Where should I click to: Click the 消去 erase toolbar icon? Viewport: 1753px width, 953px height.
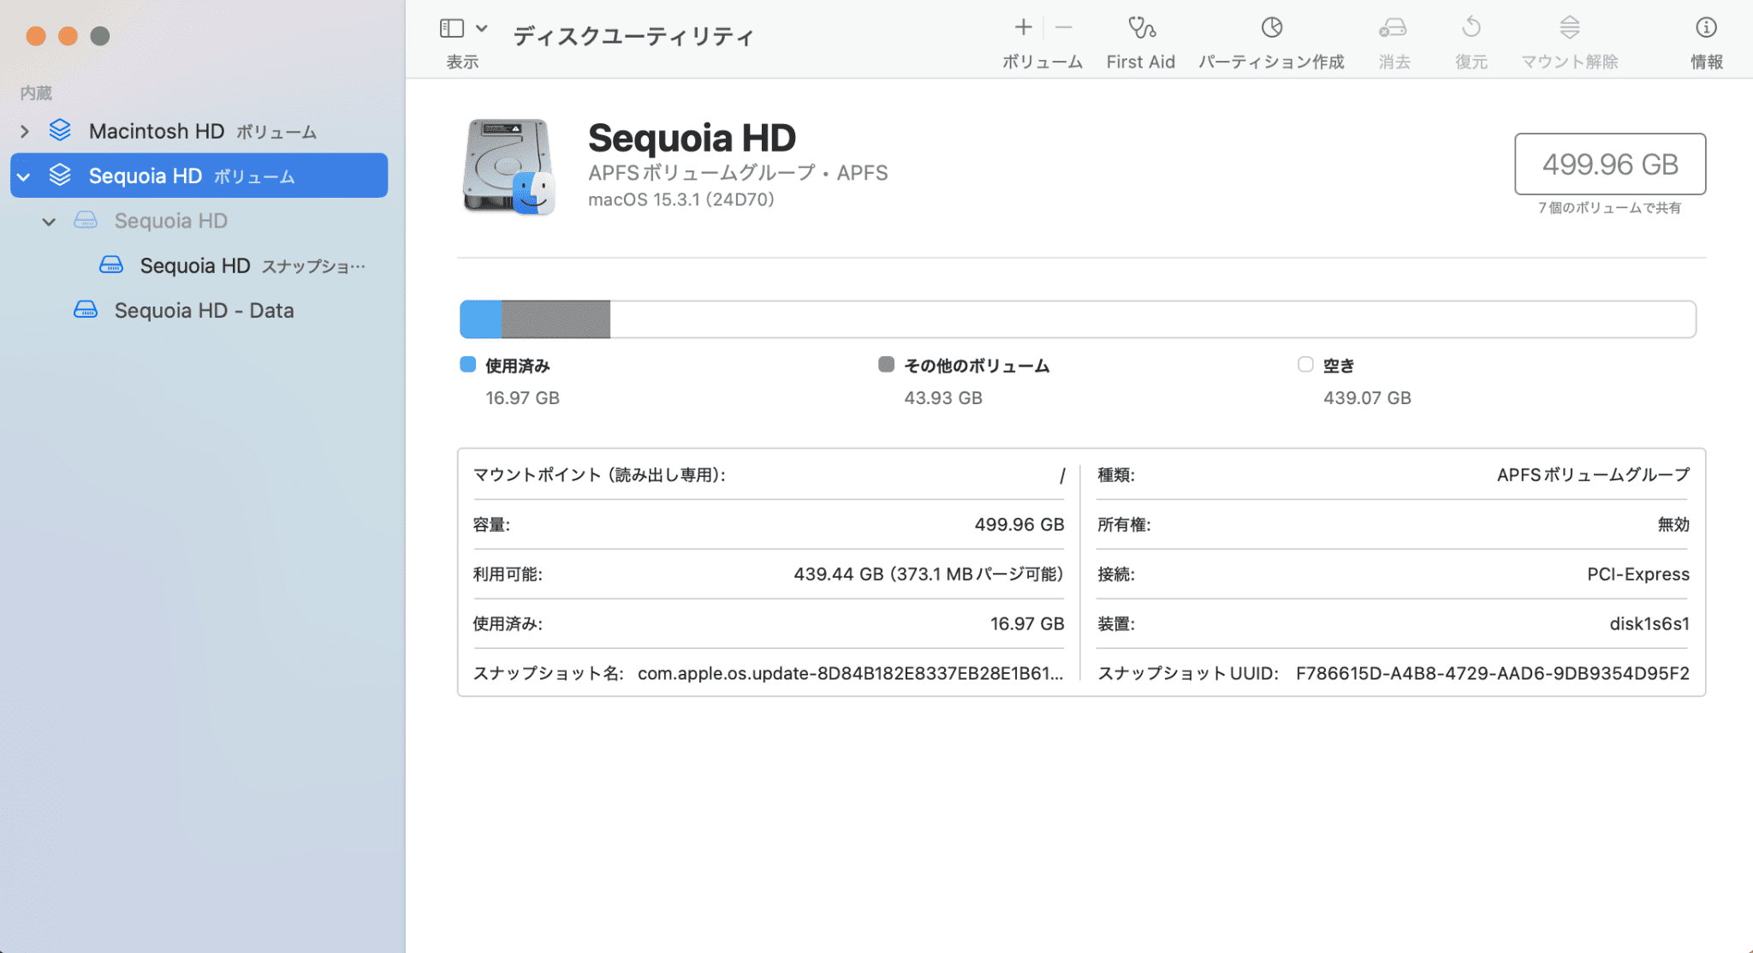[1393, 28]
